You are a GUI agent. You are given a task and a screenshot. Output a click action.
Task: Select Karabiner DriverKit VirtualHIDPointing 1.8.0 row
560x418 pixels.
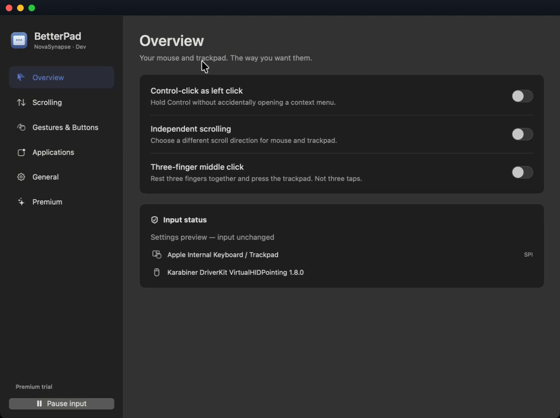click(x=342, y=272)
